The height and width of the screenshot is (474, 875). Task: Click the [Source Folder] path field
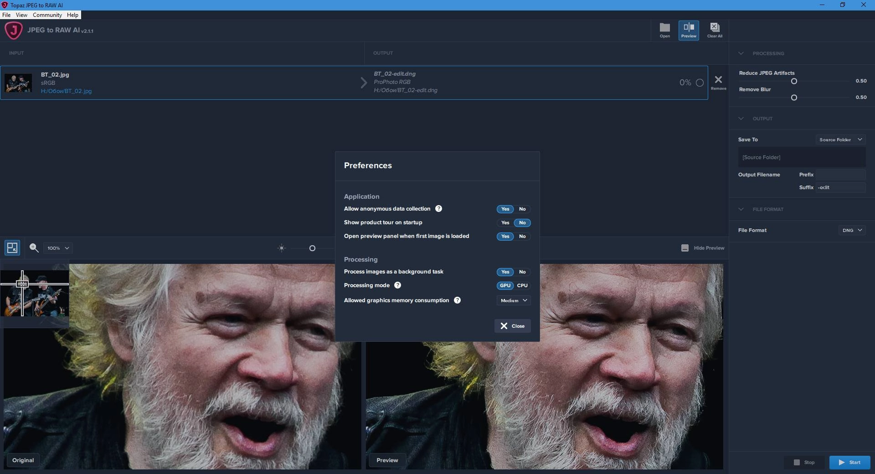click(802, 157)
